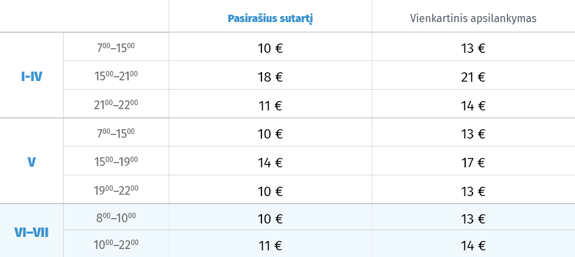Select the VI–VII weekend group label
Image resolution: width=575 pixels, height=257 pixels.
coord(31,232)
